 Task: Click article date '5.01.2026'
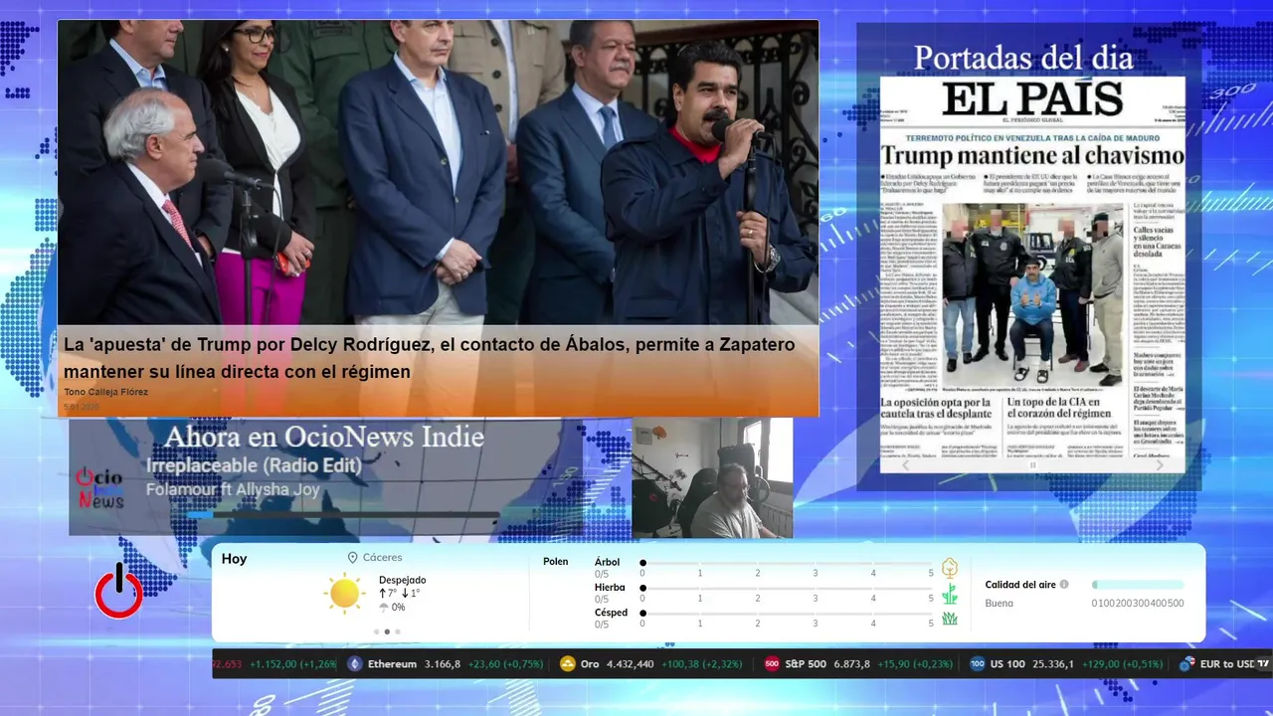pyautogui.click(x=82, y=407)
